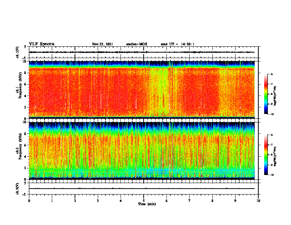This screenshot has width=291, height=225.
Task: Select the "start UT = 14:20: 1" text
Action: 177,44
